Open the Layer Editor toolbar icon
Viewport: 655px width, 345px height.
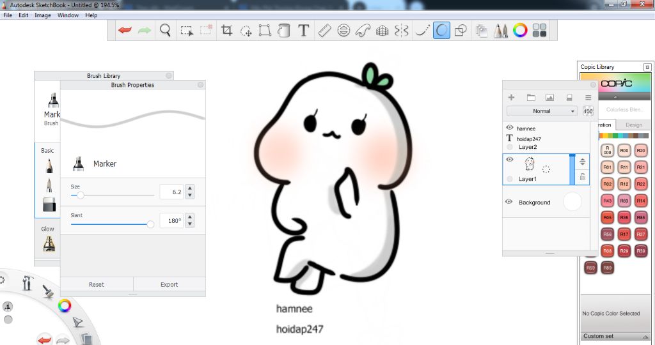click(x=482, y=31)
